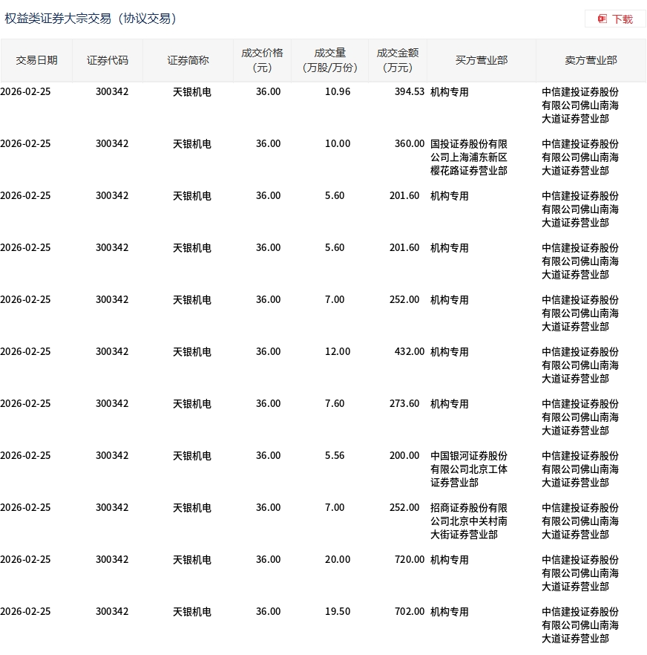647x655 pixels.
Task: Click seller 中信建投证券 in the 394.53 row
Action: point(580,105)
